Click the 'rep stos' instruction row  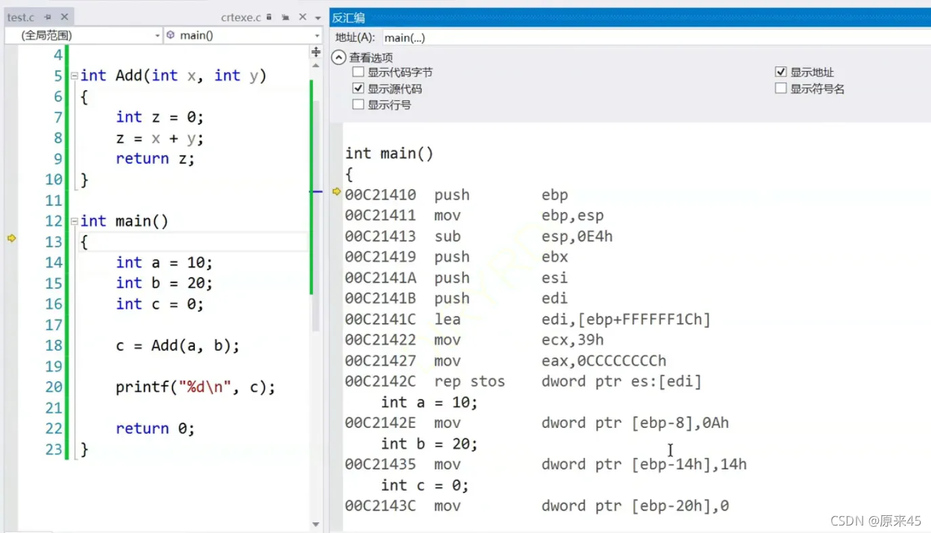pos(523,381)
